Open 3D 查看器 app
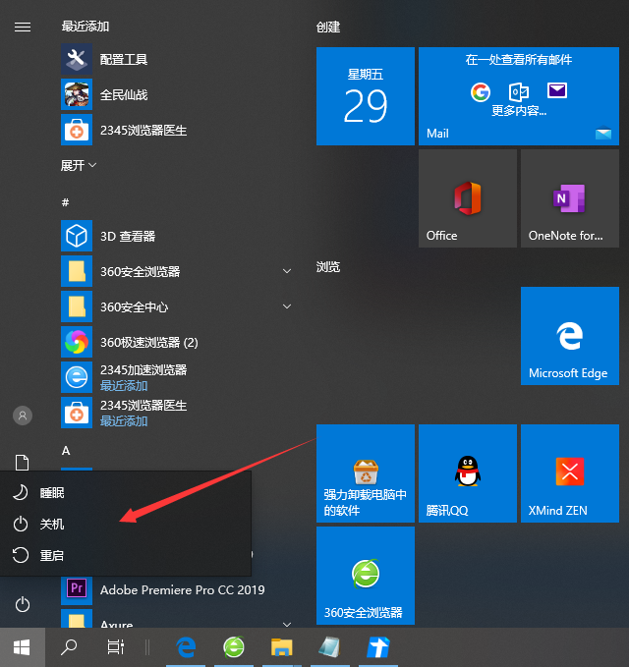The image size is (629, 667). pos(127,237)
